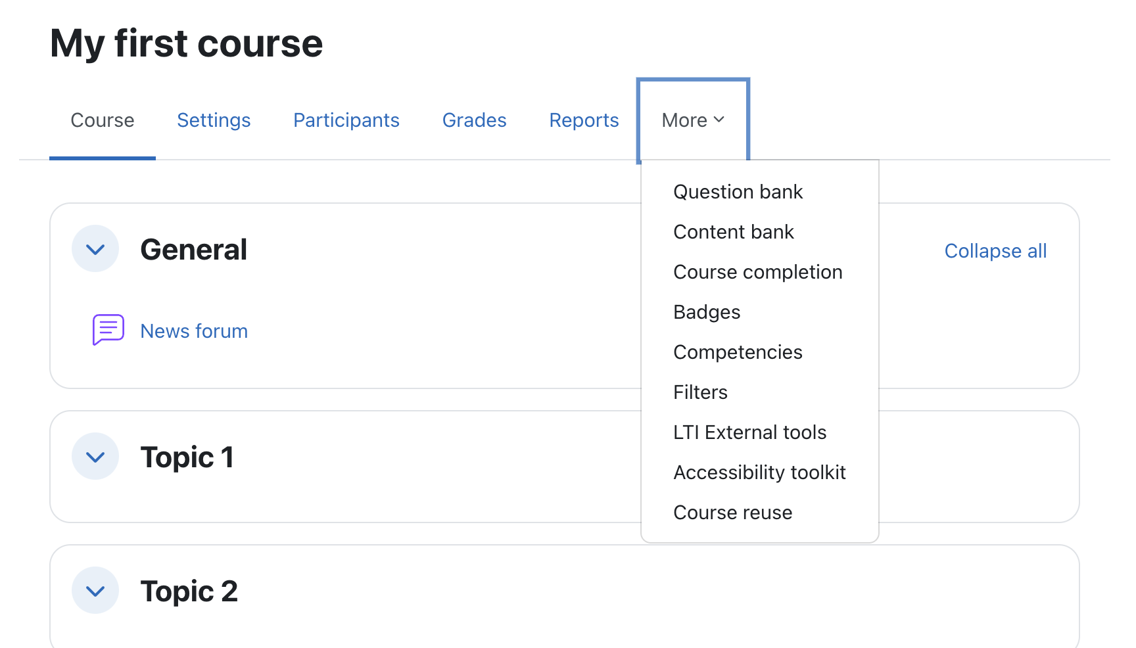Go to the Grades tab
Viewport: 1136px width, 648px height.
pos(474,120)
